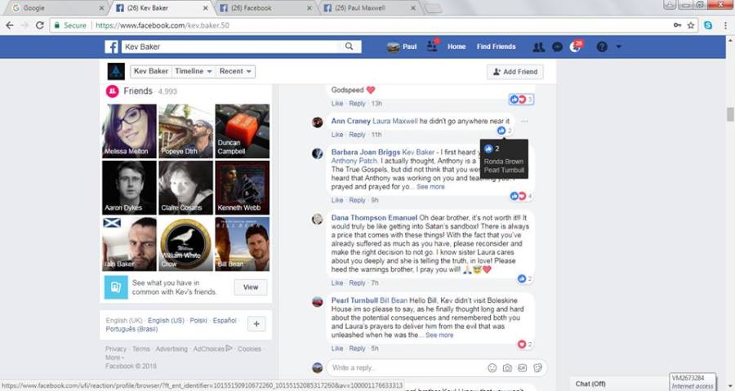Insert an emoji in the reply box

point(492,367)
